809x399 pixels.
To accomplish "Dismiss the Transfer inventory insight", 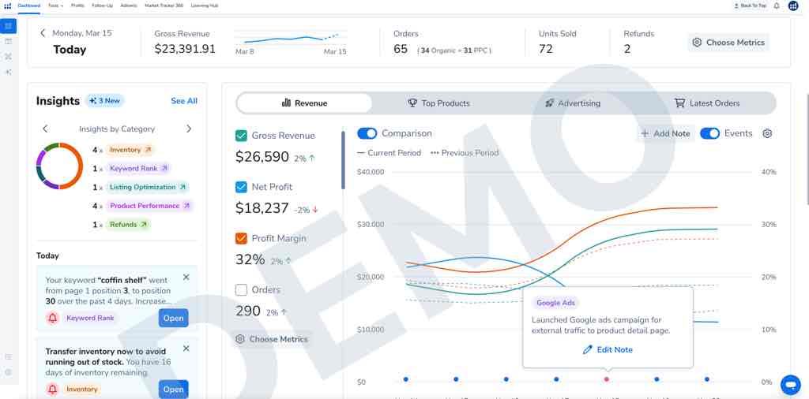I will tap(186, 349).
